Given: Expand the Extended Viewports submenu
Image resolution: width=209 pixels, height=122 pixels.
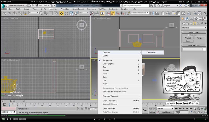Looking at the screenshot, I should [x=120, y=96].
